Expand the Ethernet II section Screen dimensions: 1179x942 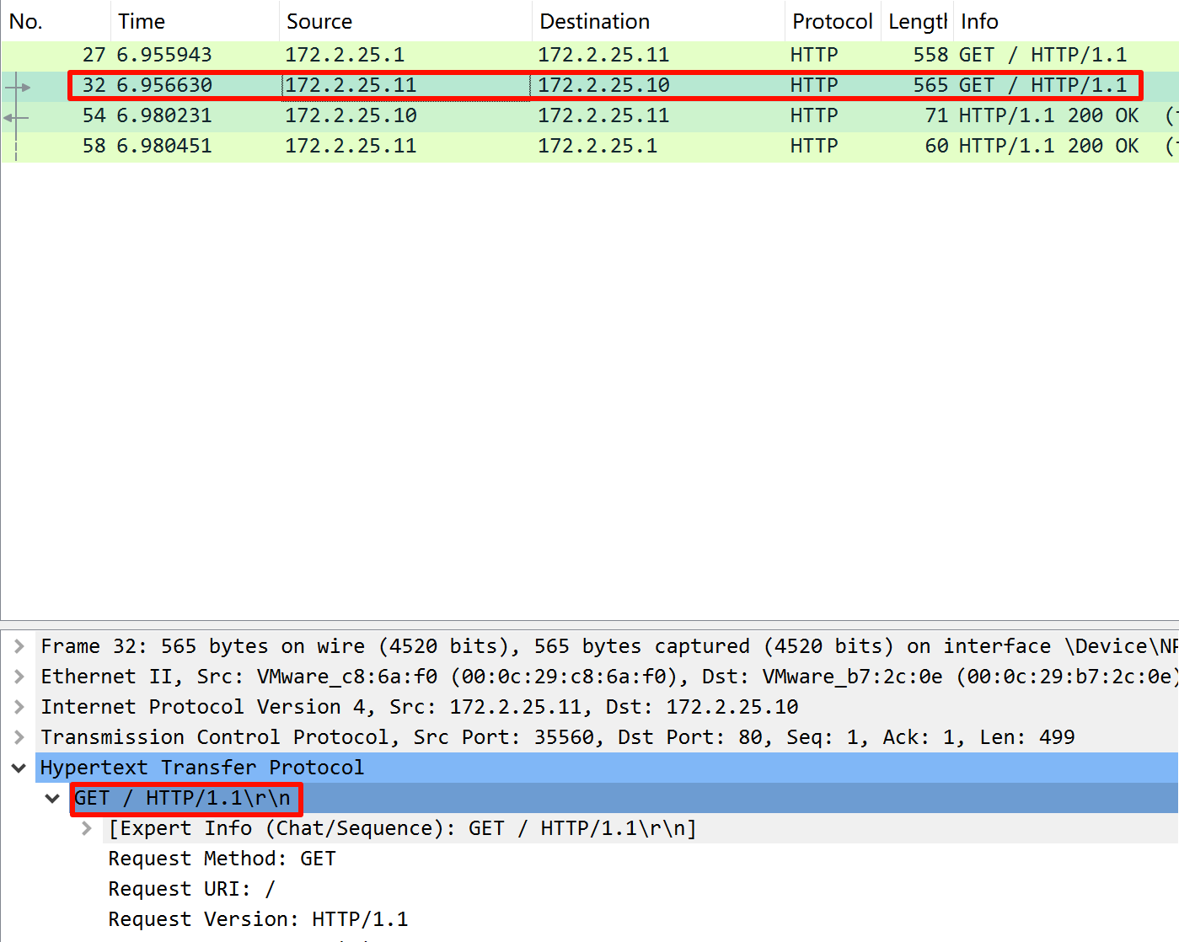tap(19, 677)
